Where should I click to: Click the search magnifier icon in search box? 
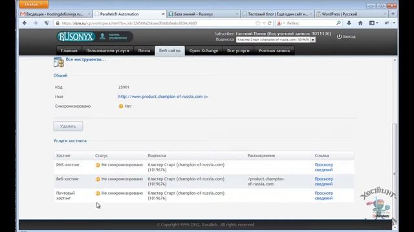338,23
